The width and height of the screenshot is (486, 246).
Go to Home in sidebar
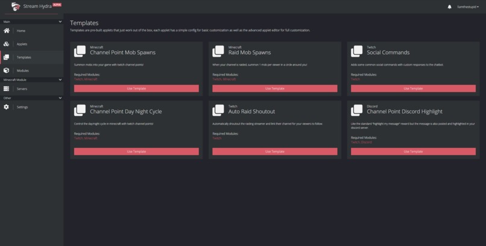31,31
